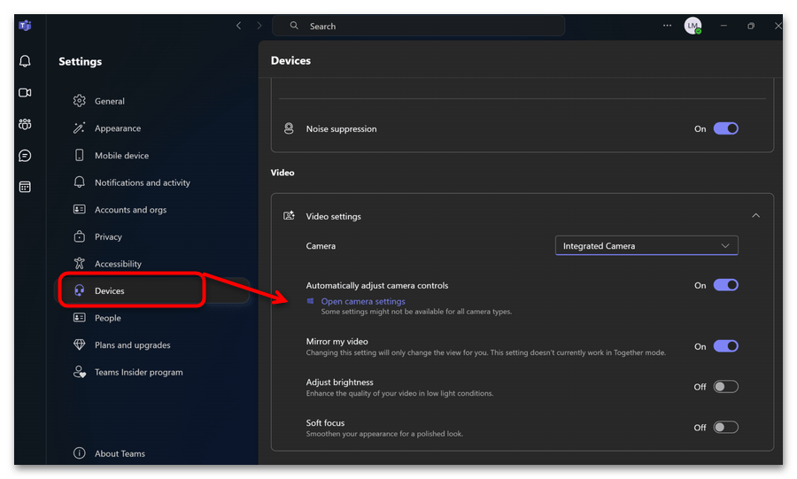Open Plans and upgrades settings

tap(133, 345)
